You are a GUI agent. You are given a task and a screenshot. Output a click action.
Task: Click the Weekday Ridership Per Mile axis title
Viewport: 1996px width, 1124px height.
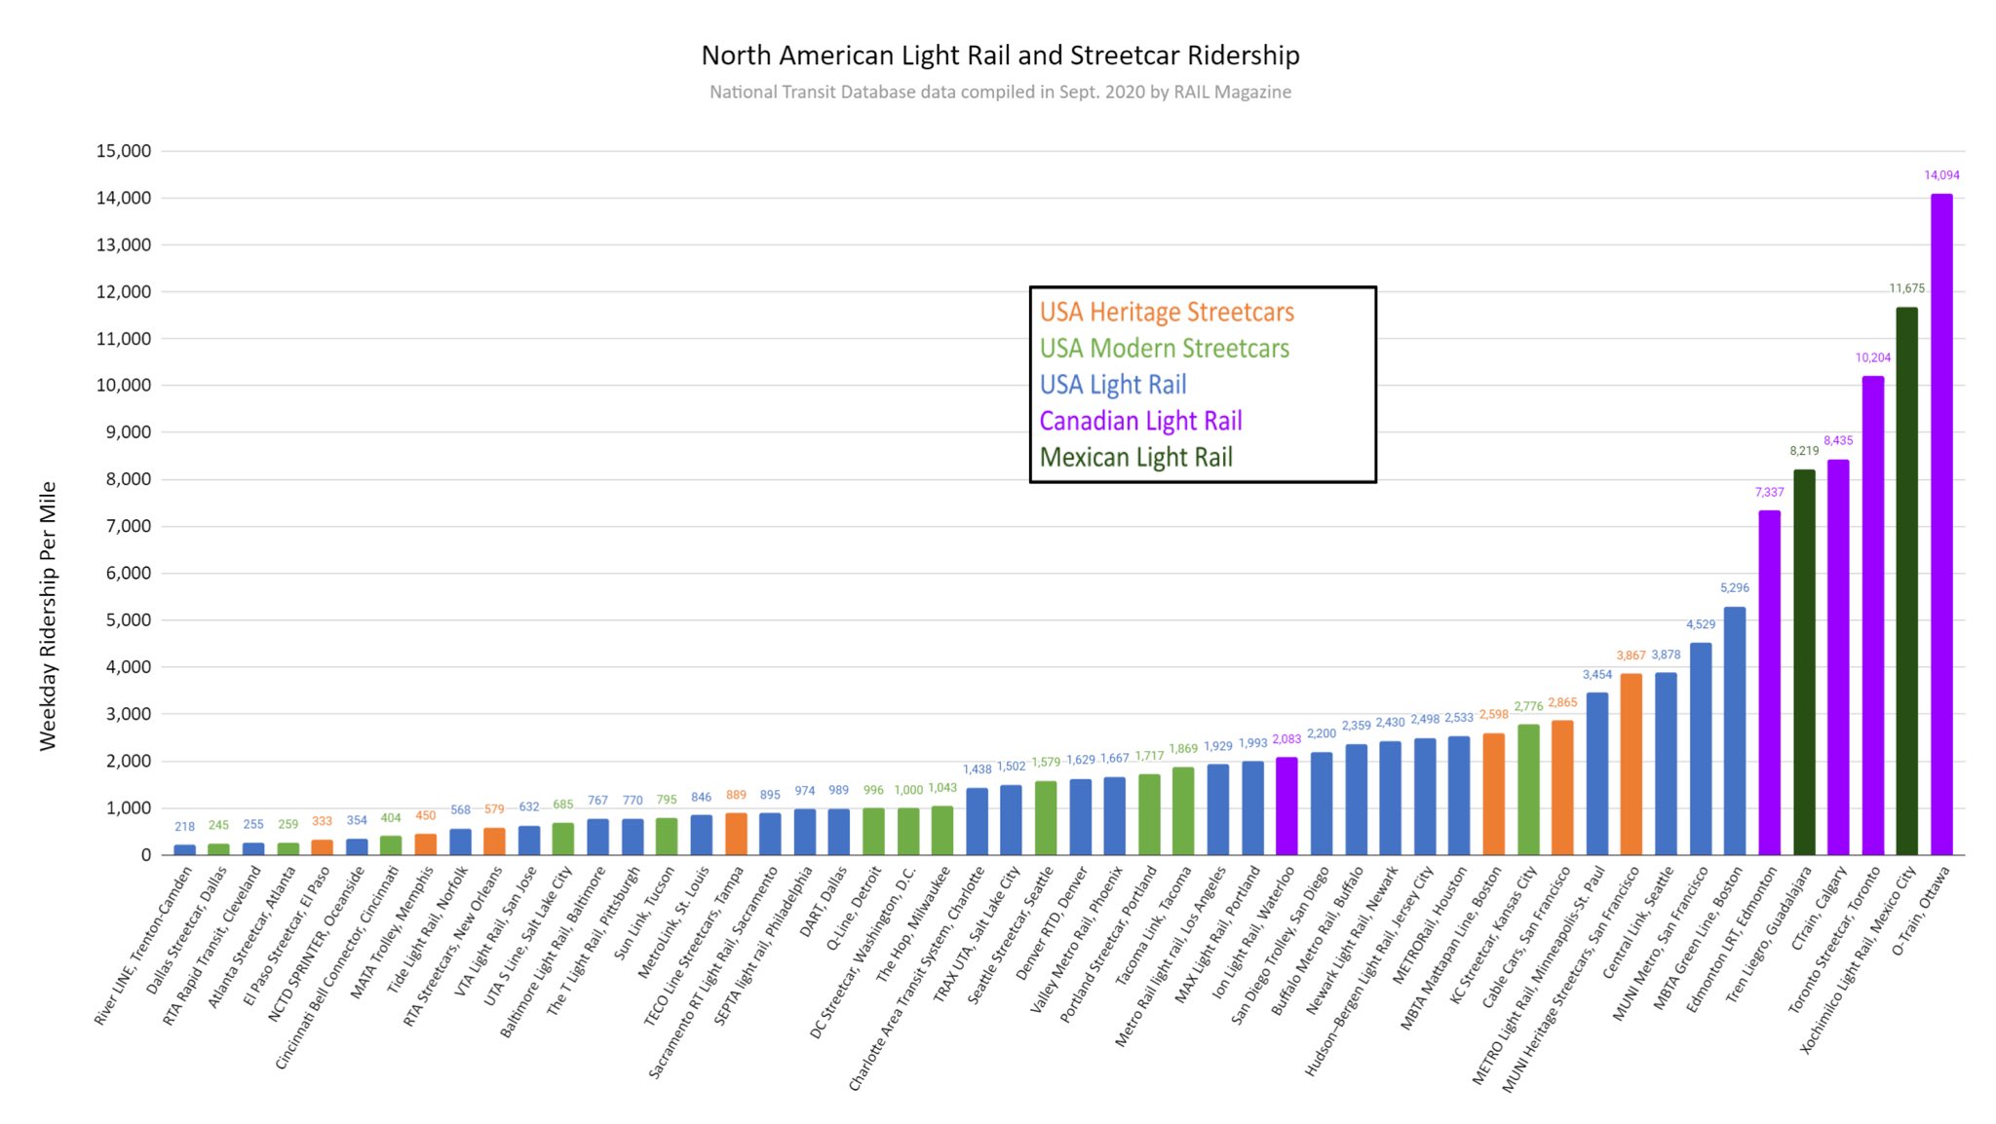48,616
